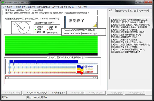Open the 認識ドライブ設定(D) menu
154x101 pixels.
click(25, 7)
